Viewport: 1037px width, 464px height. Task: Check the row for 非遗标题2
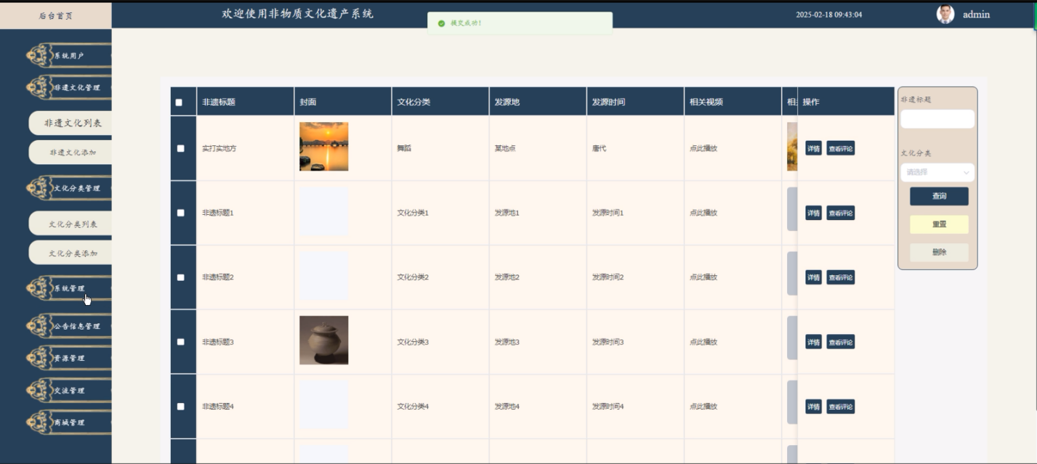click(181, 277)
